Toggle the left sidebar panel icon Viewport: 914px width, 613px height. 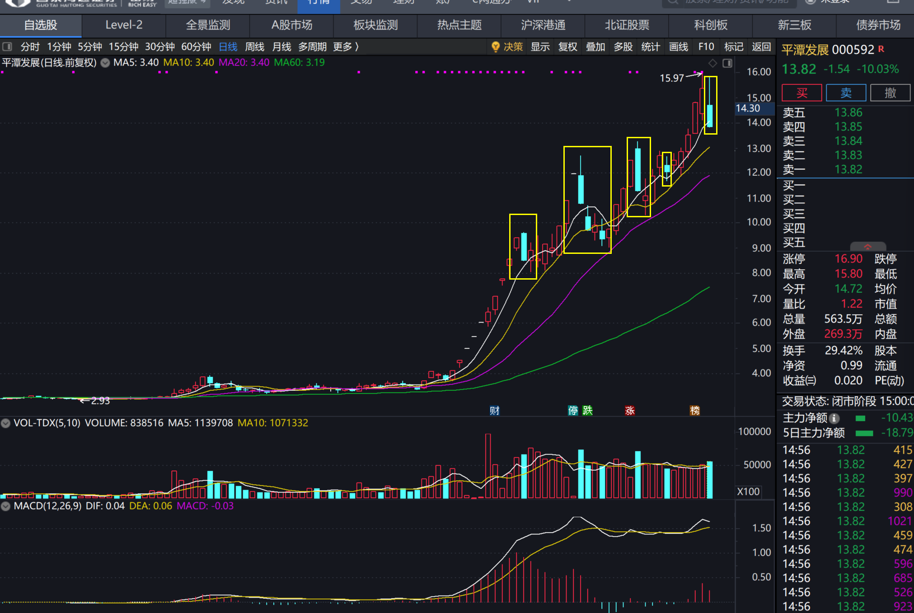[7, 47]
